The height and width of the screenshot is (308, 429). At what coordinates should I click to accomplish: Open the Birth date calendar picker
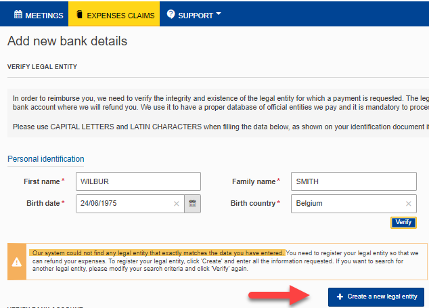(x=192, y=204)
